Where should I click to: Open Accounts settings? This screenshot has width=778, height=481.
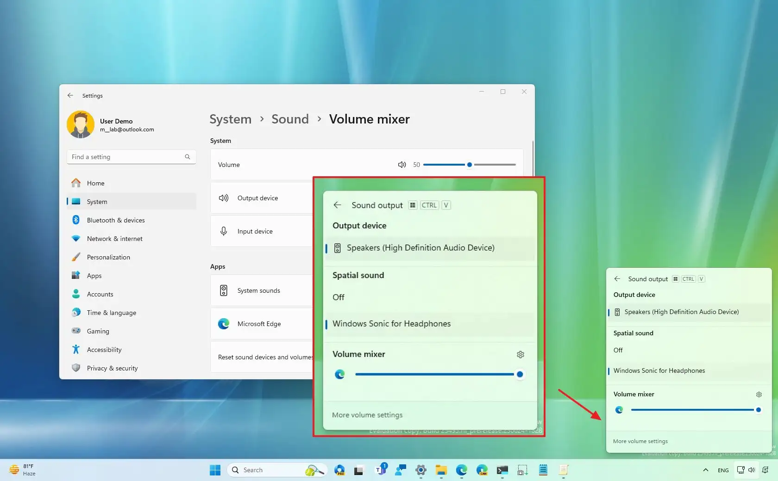coord(132,294)
